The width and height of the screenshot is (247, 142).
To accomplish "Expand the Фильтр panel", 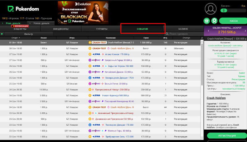I will click(x=28, y=34).
